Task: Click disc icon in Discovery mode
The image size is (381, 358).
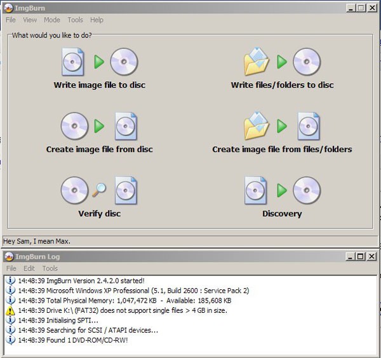Action: click(x=307, y=190)
